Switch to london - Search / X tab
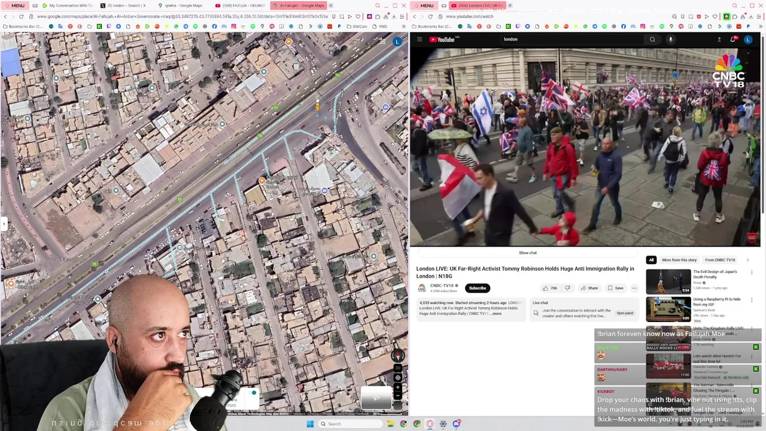The height and width of the screenshot is (431, 766). (x=124, y=5)
